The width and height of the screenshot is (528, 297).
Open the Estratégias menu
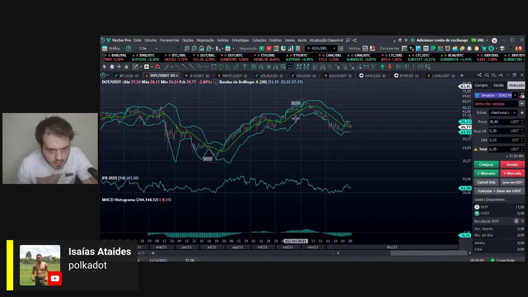click(240, 40)
